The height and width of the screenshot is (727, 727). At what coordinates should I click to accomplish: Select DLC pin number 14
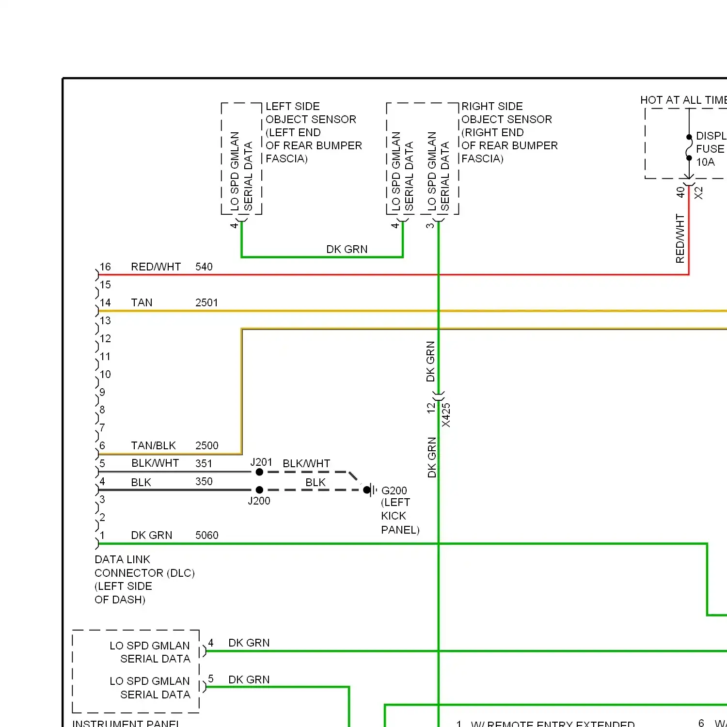pos(105,303)
